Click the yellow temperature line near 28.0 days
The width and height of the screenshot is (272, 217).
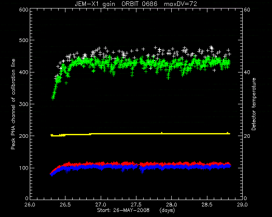172,134
